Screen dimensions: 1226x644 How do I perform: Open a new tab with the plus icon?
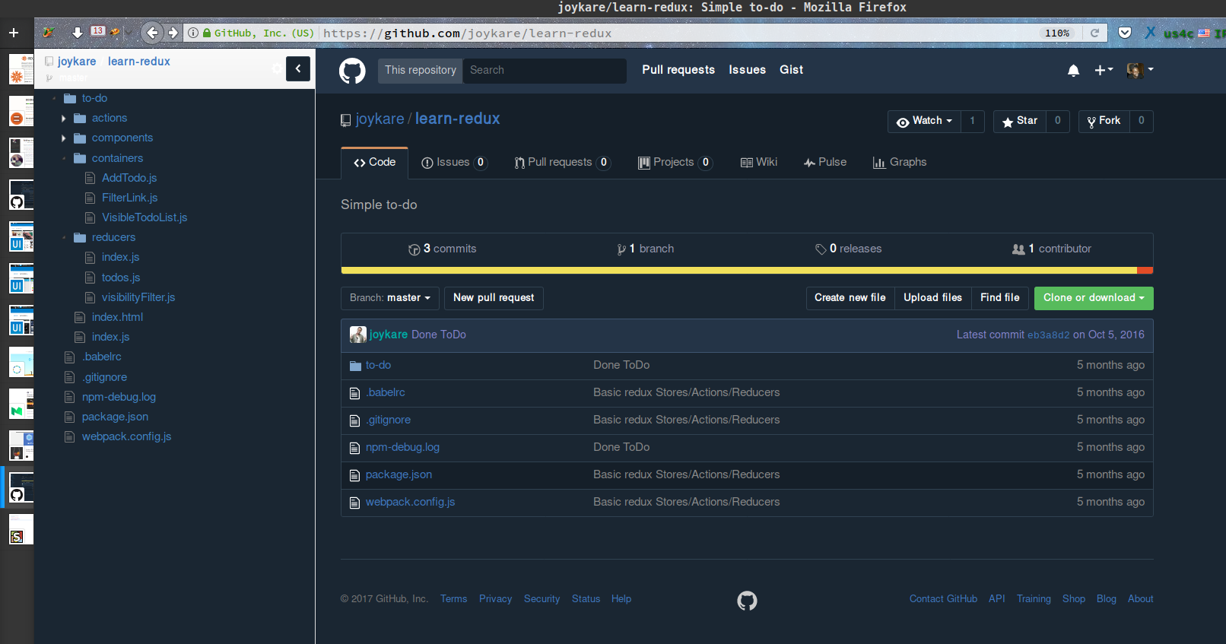coord(13,33)
